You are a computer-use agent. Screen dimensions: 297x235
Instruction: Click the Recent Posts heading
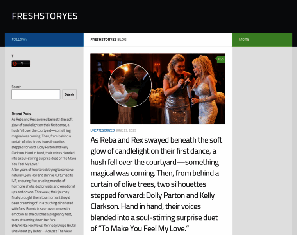21,114
